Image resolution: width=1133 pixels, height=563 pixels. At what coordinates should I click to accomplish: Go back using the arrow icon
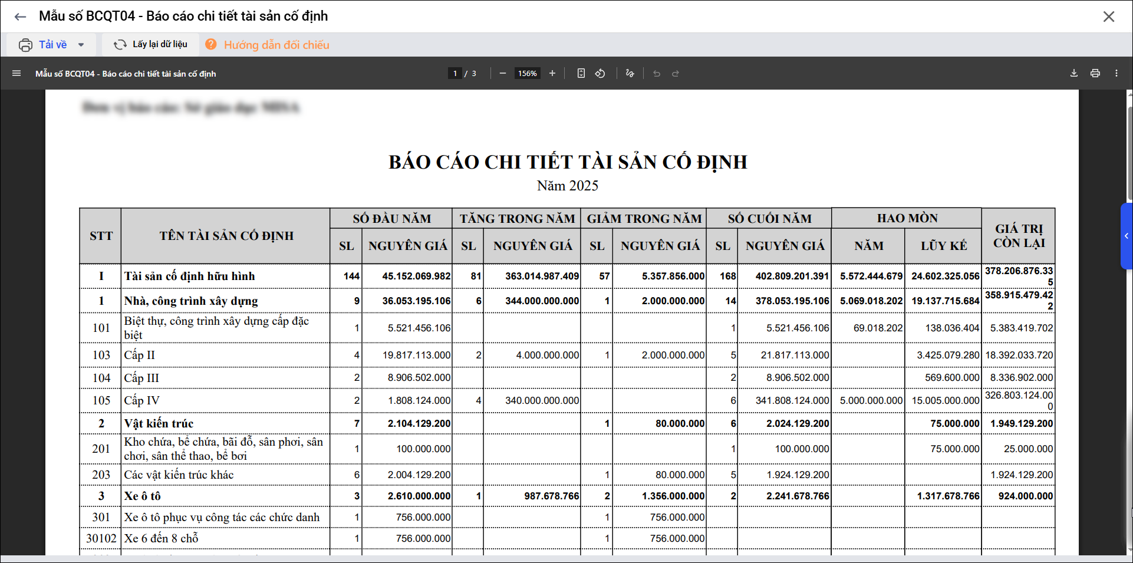20,17
